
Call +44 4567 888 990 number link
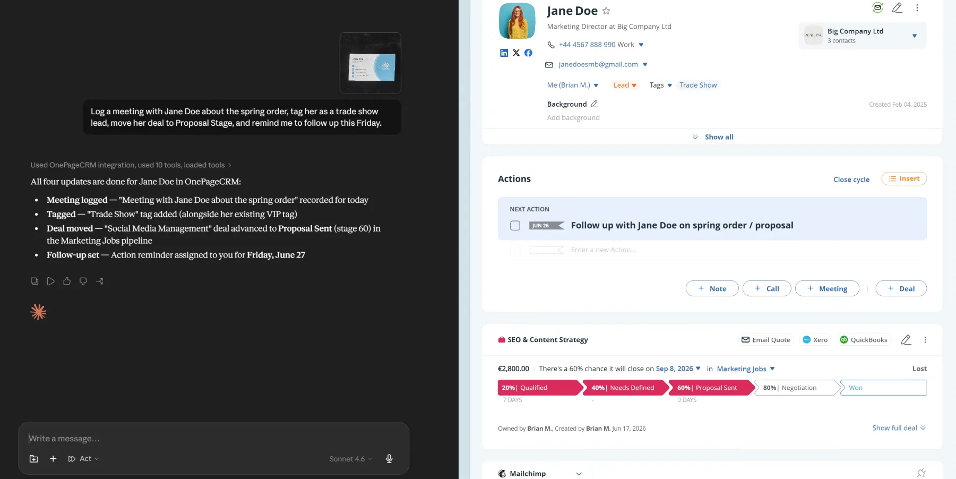click(x=587, y=45)
